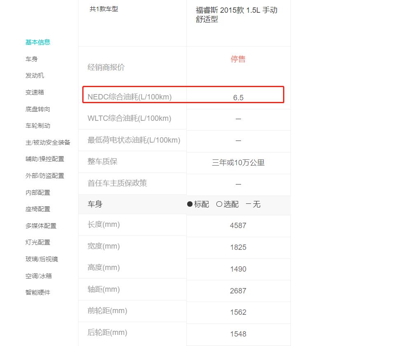Click the 车身 section header in table
This screenshot has height=346, width=397.
pyautogui.click(x=95, y=204)
